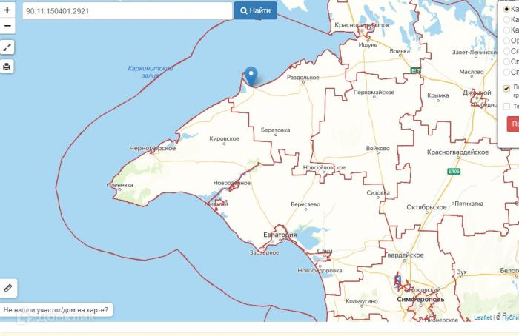Click the Завет-Ленинский label

[475, 53]
